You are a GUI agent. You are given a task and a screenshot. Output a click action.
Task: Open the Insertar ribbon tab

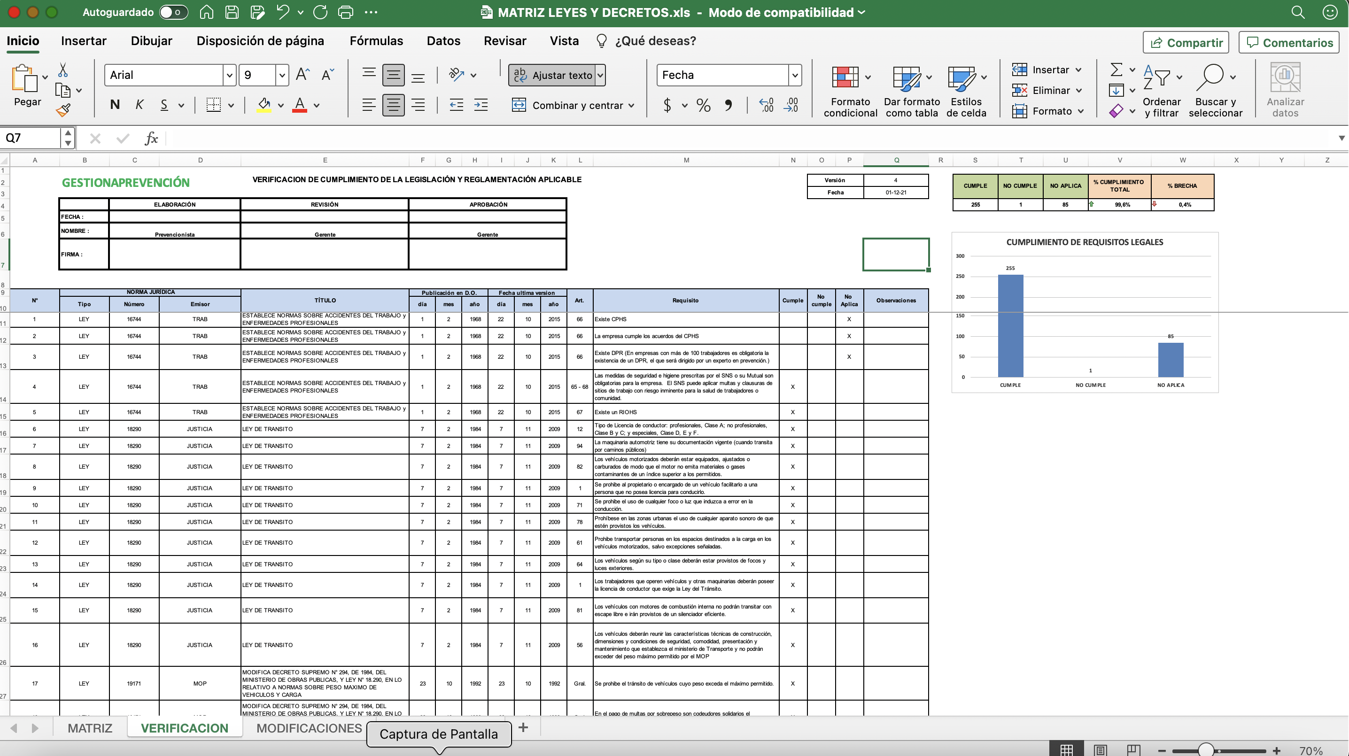[83, 41]
